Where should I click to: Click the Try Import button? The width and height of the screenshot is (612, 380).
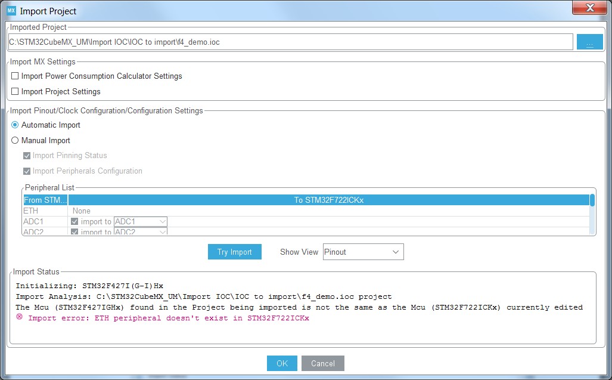click(x=235, y=252)
